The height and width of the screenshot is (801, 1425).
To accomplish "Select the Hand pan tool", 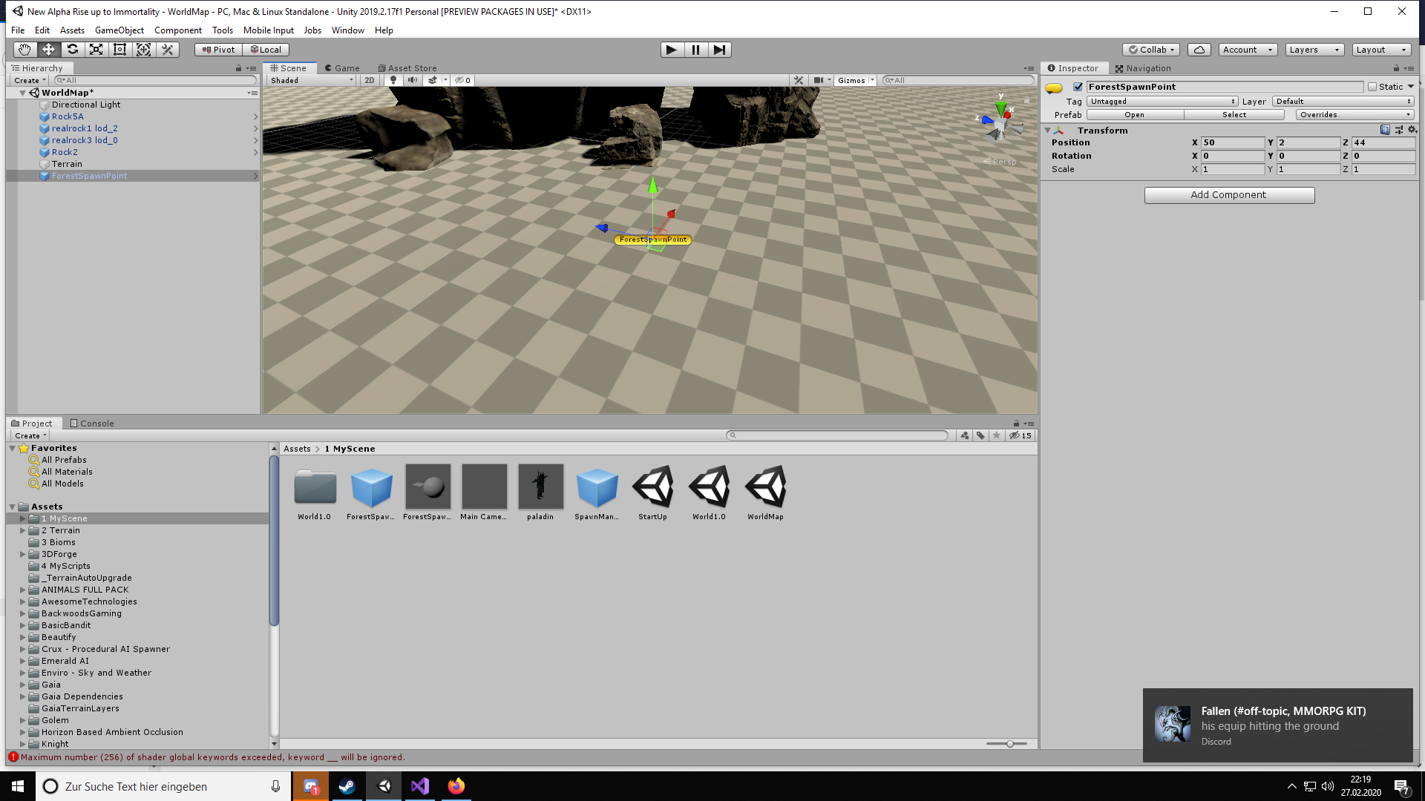I will tap(24, 49).
